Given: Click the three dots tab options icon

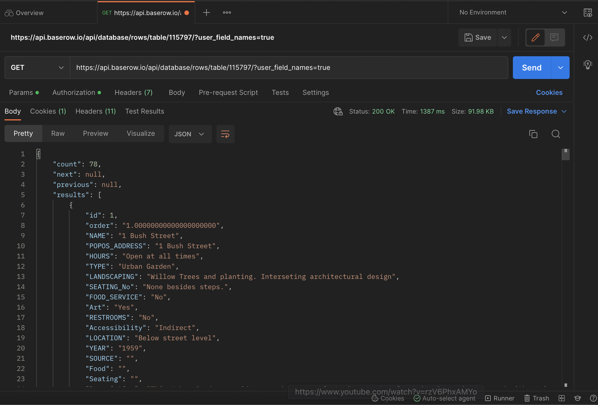Looking at the screenshot, I should tap(227, 12).
